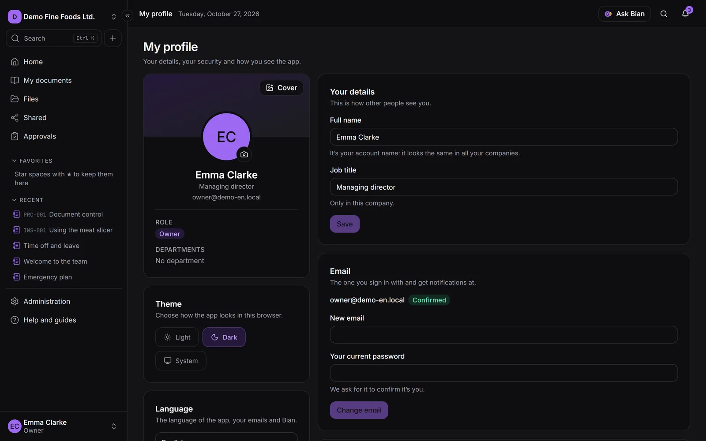Click the Approvals clipboard icon
Screen dimensions: 706x441
(15, 136)
